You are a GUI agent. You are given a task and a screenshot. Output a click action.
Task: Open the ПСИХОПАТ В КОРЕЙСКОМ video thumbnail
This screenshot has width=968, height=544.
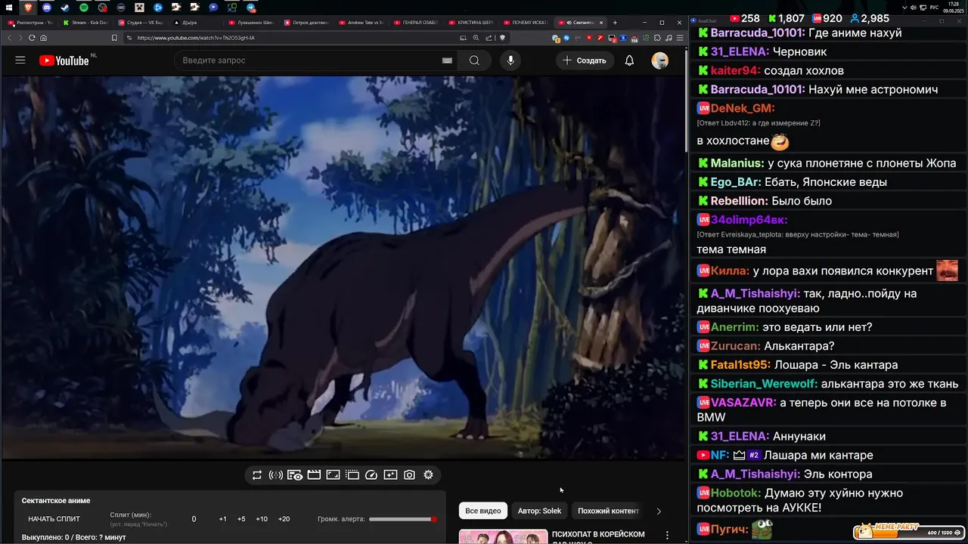tap(503, 536)
